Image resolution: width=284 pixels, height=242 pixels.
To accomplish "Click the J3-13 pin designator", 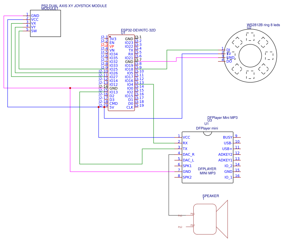I will (x=139, y=83).
